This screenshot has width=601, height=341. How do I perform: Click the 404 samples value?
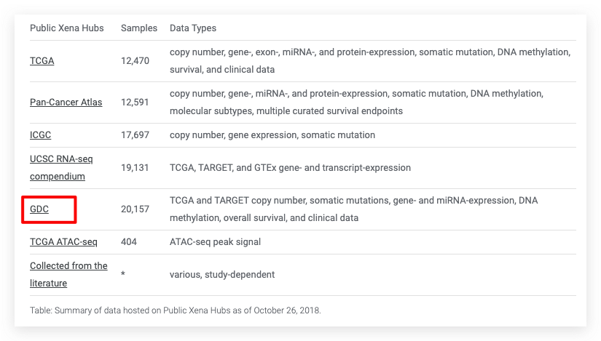click(128, 241)
